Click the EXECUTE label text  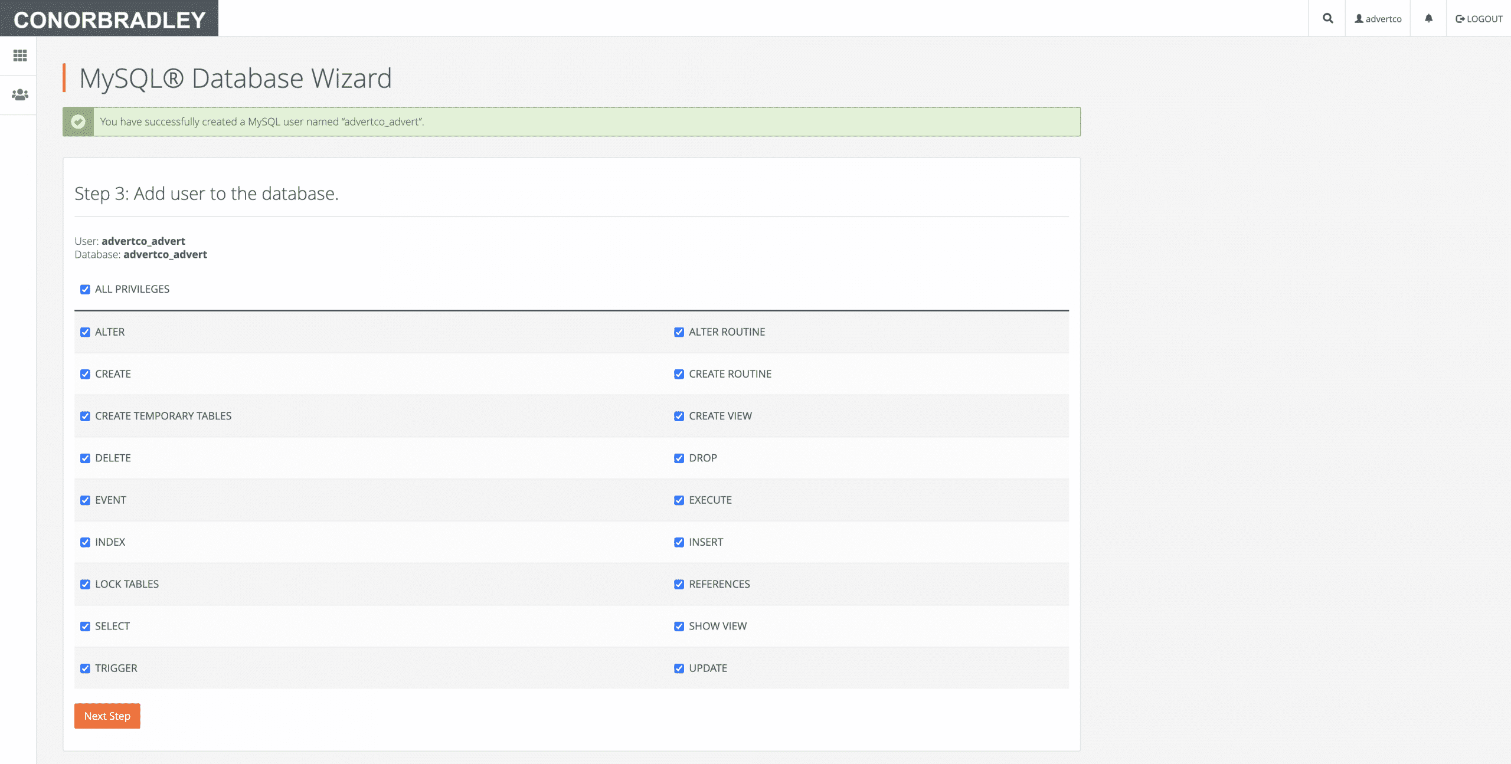click(710, 500)
